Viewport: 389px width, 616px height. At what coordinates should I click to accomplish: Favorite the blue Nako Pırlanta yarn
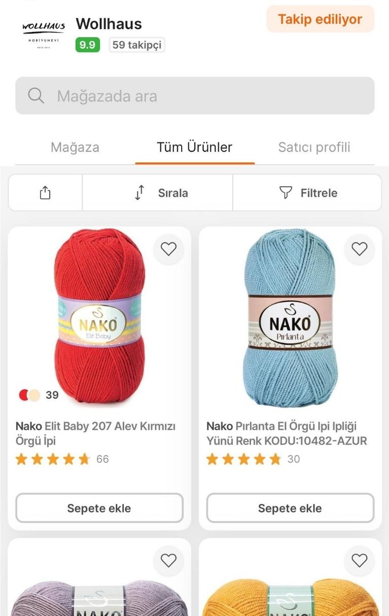tap(360, 249)
